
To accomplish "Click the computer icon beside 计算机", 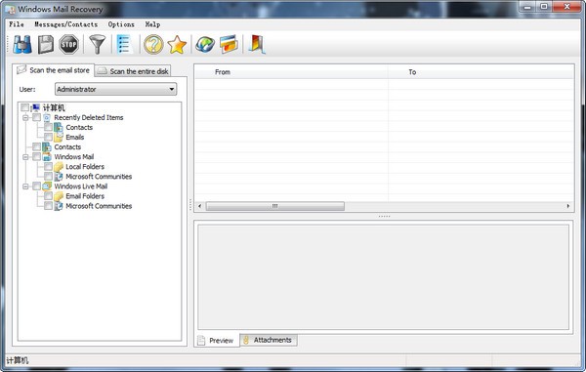I will pyautogui.click(x=36, y=108).
